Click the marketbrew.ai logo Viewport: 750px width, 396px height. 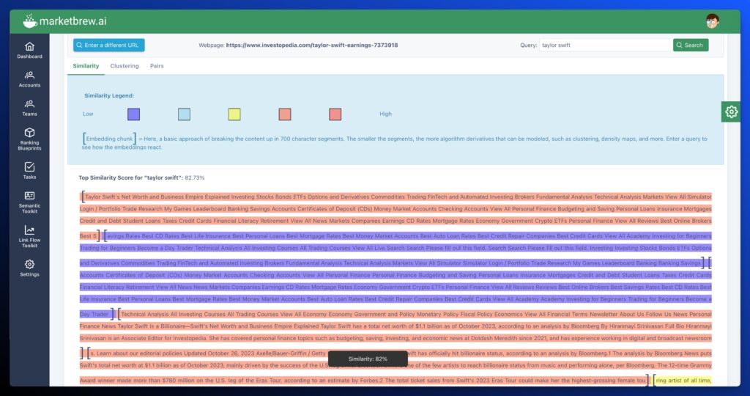[66, 21]
